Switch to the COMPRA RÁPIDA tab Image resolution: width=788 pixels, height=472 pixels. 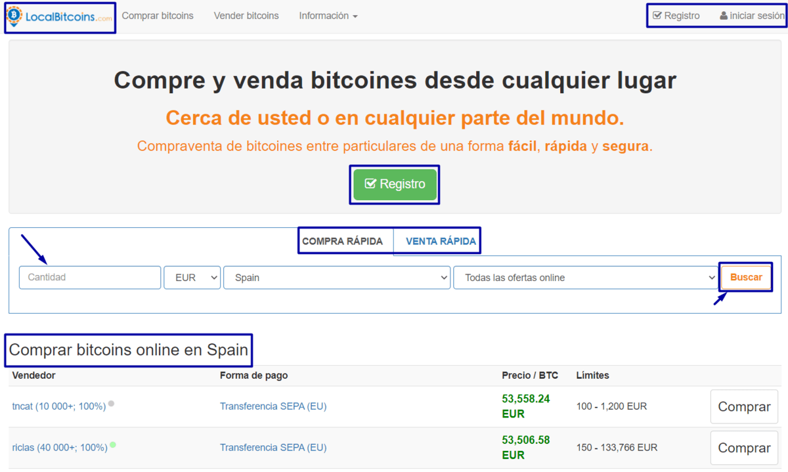coord(342,242)
